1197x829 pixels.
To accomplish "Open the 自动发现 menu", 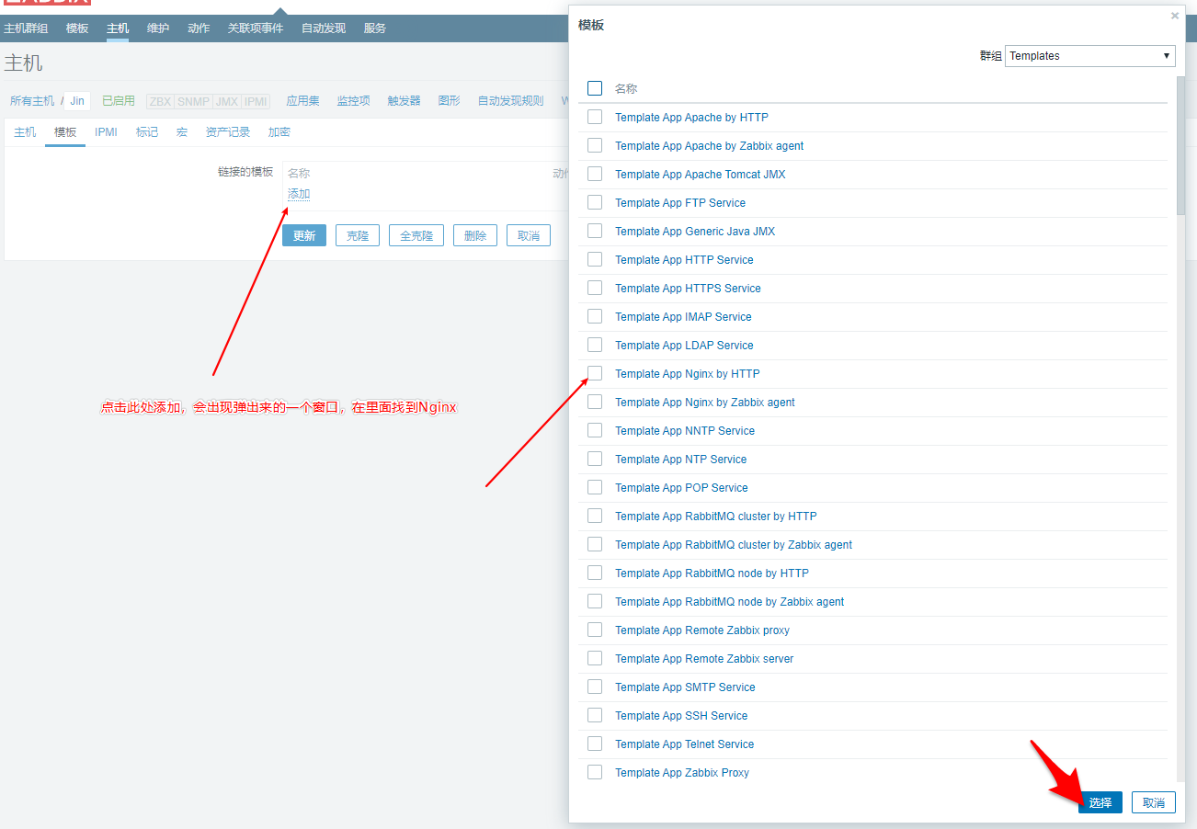I will (x=324, y=28).
